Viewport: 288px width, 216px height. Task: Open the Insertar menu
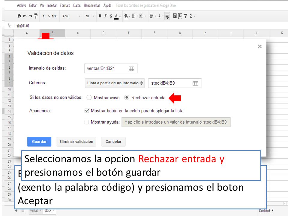(x=52, y=5)
